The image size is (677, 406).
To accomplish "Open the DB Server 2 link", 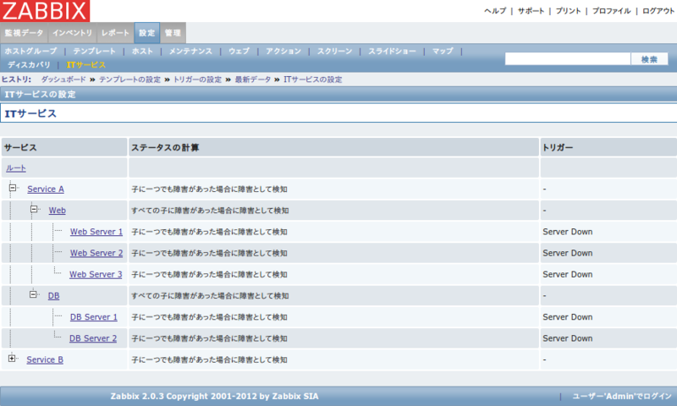I will click(x=93, y=338).
